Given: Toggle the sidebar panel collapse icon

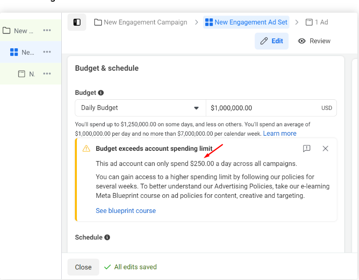Looking at the screenshot, I should (77, 22).
